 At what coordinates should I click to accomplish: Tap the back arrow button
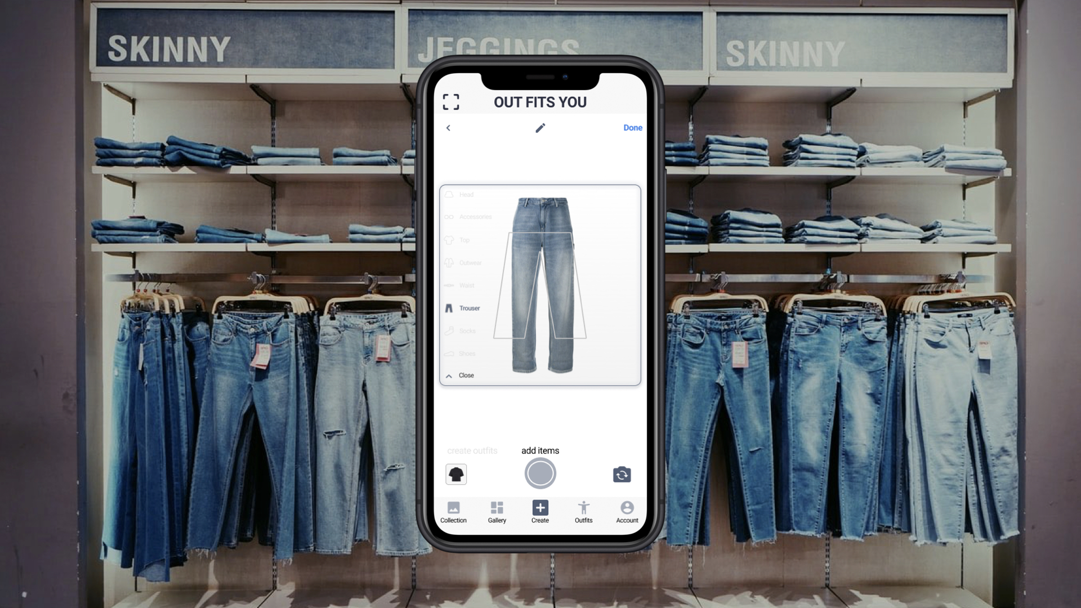click(x=448, y=127)
